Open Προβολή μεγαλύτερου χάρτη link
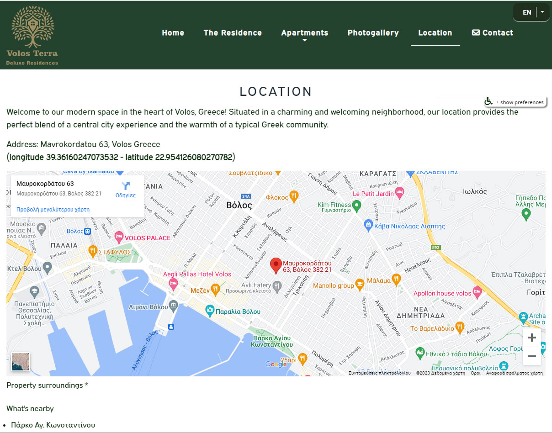This screenshot has width=552, height=433. click(53, 210)
